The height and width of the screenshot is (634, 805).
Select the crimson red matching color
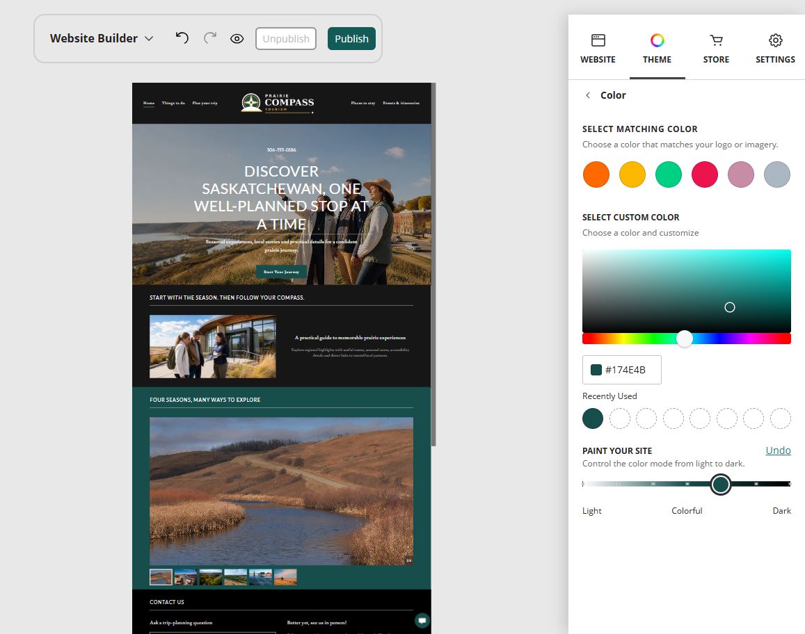[x=704, y=174]
